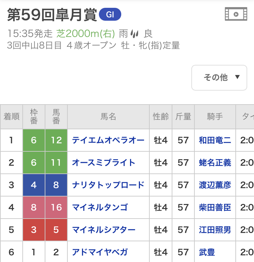Open jockey 蛯名正義 page
254x262 pixels.
[x=215, y=163]
